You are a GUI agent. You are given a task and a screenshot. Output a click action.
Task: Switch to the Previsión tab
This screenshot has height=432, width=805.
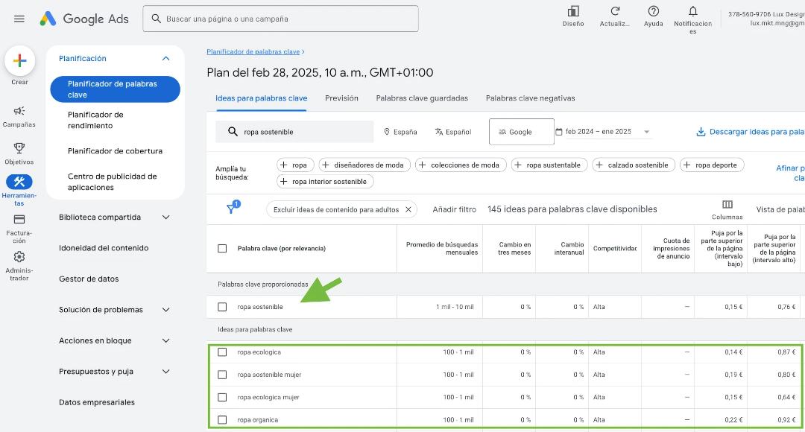[x=341, y=98]
